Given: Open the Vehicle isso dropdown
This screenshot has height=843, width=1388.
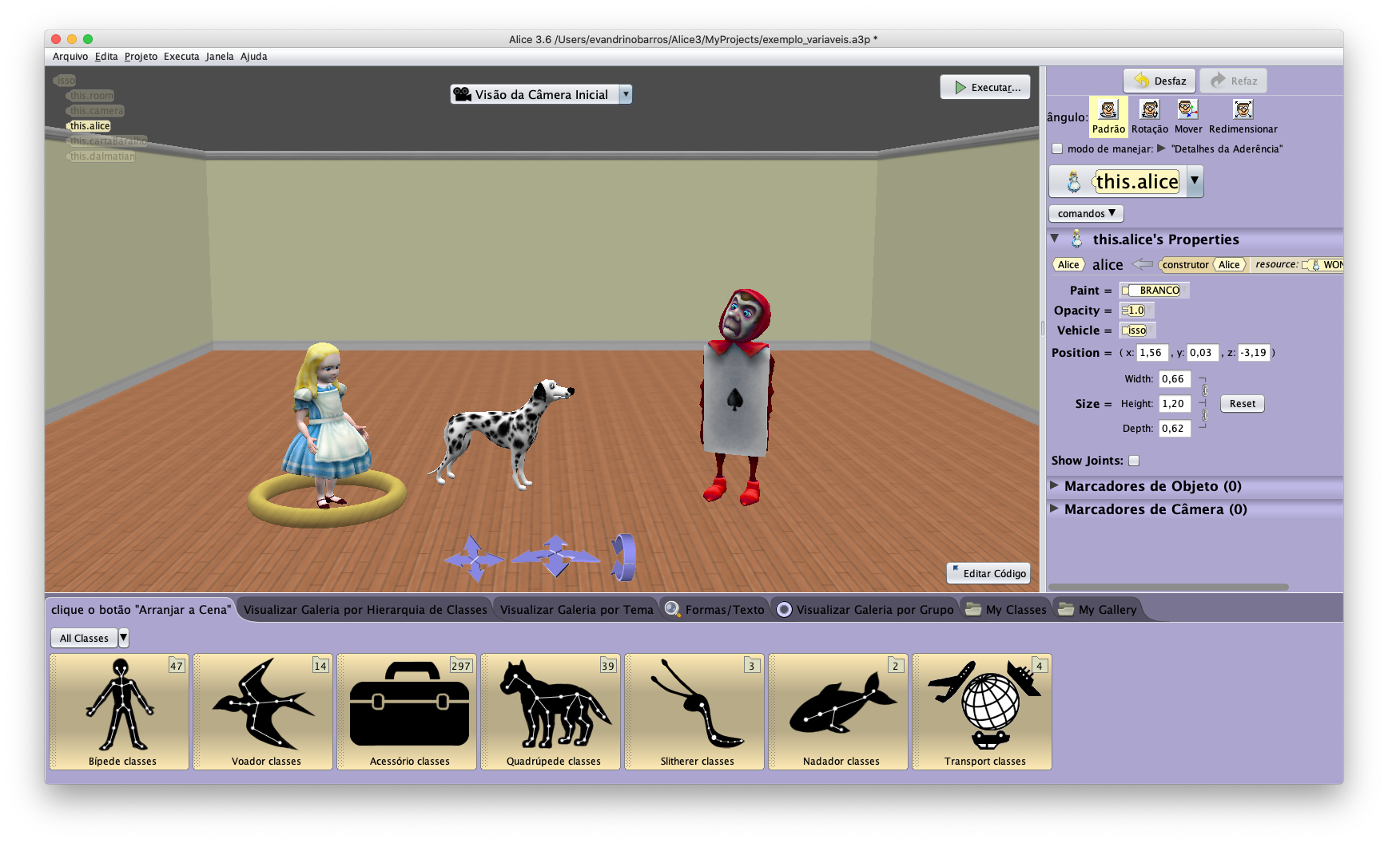Looking at the screenshot, I should coord(1136,330).
